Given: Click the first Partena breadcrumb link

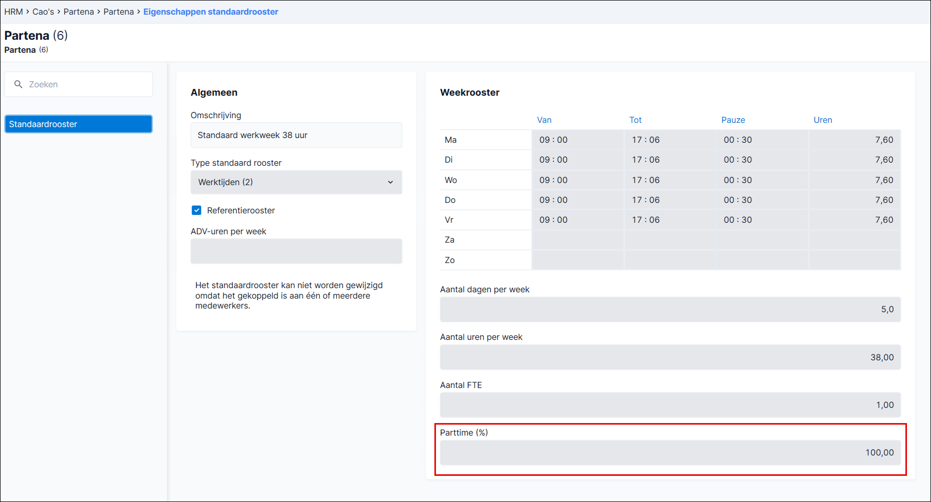Looking at the screenshot, I should tap(79, 12).
